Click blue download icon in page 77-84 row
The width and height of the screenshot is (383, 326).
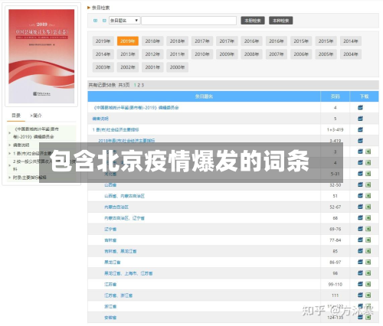pyautogui.click(x=360, y=240)
